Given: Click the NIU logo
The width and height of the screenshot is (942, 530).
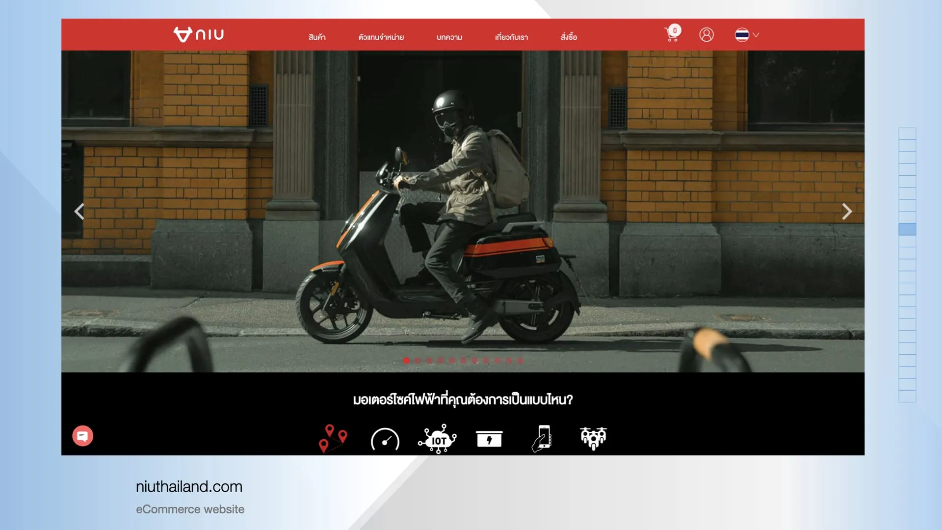Looking at the screenshot, I should pyautogui.click(x=199, y=34).
